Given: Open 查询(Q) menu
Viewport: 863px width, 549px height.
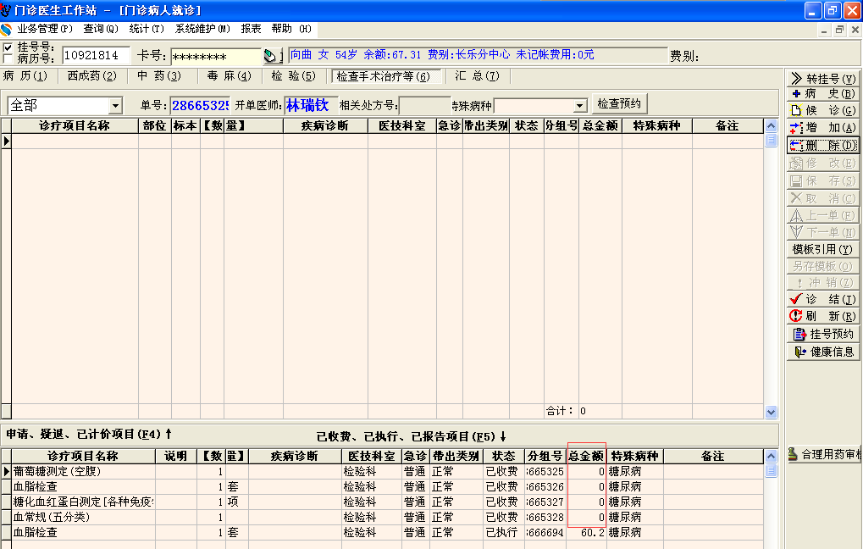Looking at the screenshot, I should (x=101, y=29).
